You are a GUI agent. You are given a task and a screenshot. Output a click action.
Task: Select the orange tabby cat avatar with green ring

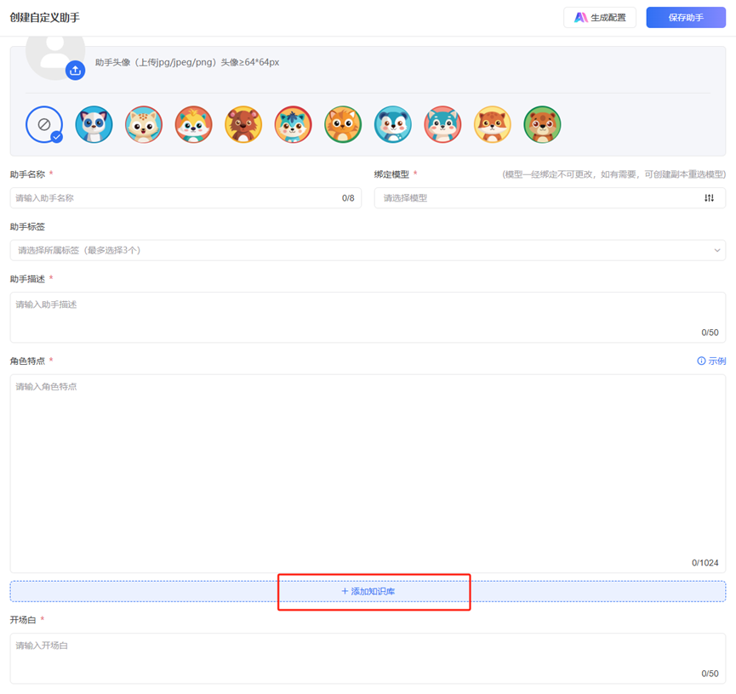tap(343, 124)
